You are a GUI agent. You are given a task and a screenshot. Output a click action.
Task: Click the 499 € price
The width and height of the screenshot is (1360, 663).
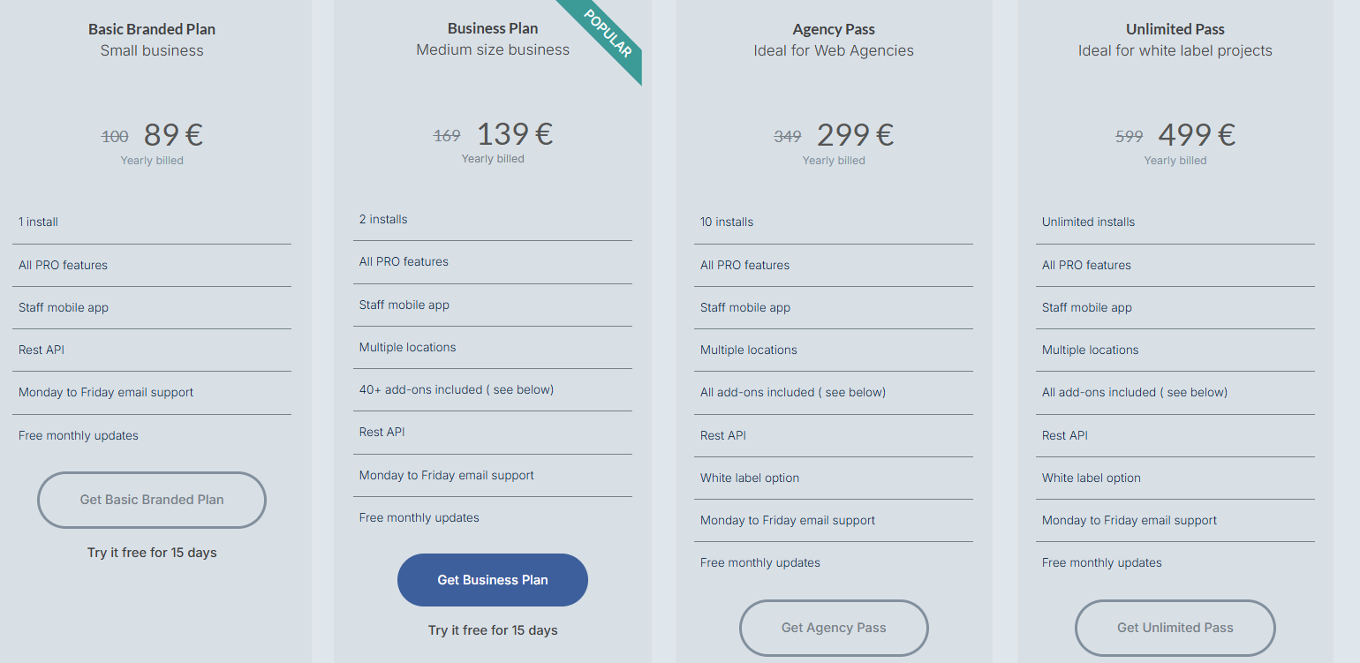(1197, 135)
